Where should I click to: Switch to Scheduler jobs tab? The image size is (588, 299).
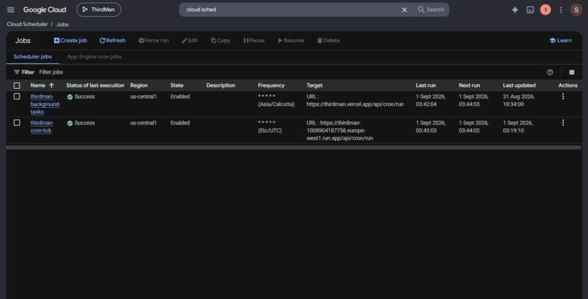pyautogui.click(x=33, y=57)
